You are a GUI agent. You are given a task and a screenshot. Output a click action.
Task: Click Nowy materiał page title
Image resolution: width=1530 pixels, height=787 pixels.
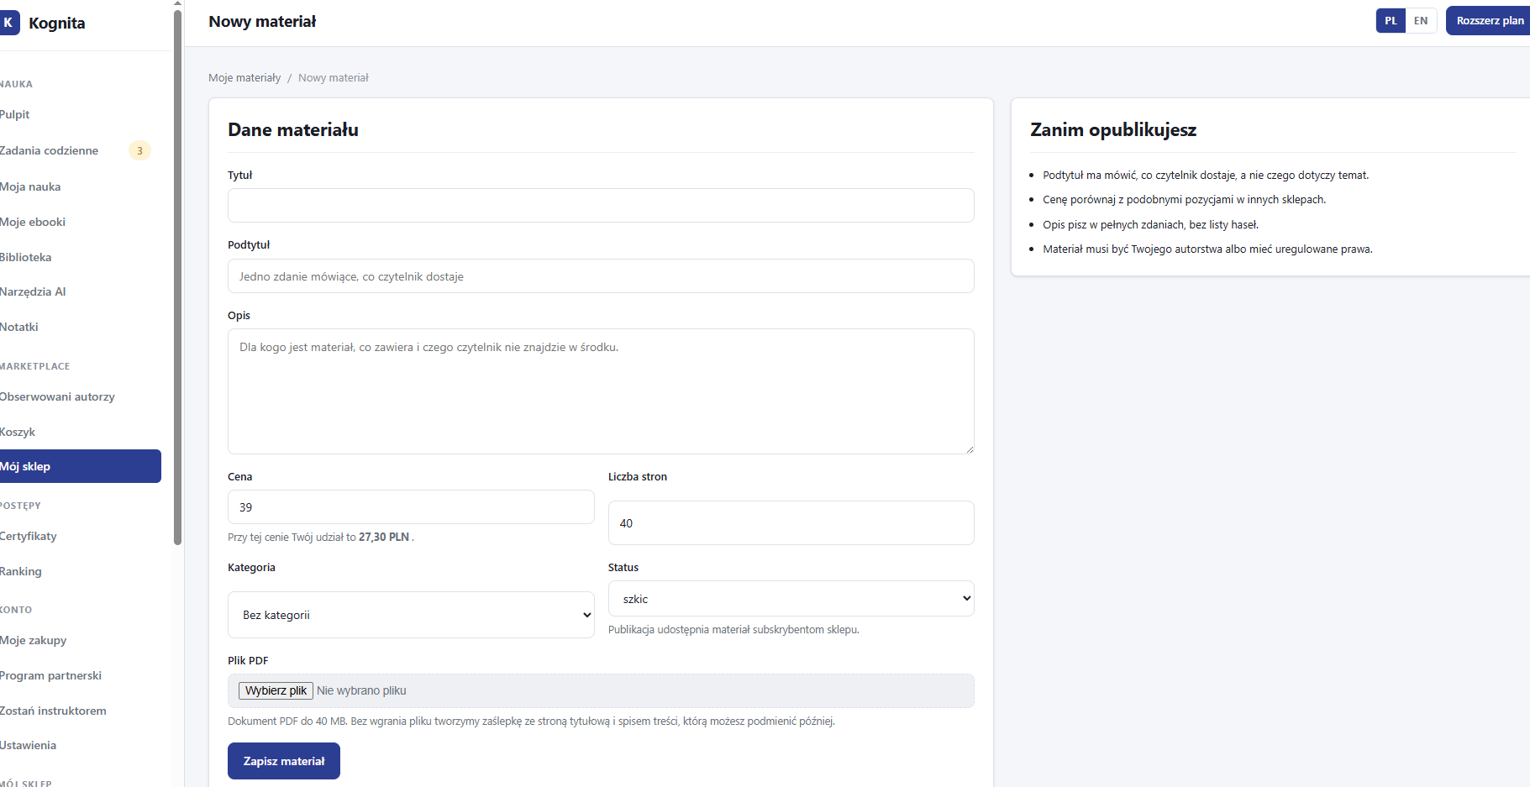pyautogui.click(x=262, y=22)
